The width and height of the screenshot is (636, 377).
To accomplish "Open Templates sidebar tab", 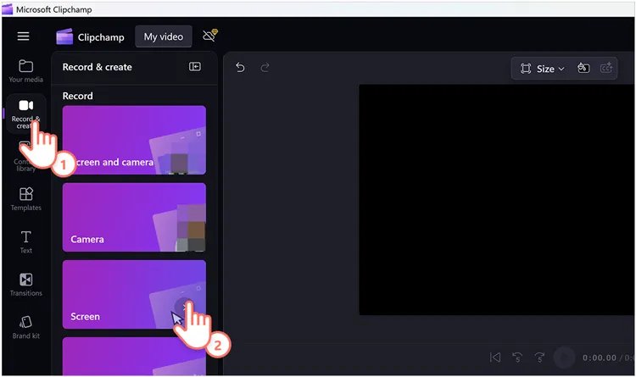I will [26, 199].
